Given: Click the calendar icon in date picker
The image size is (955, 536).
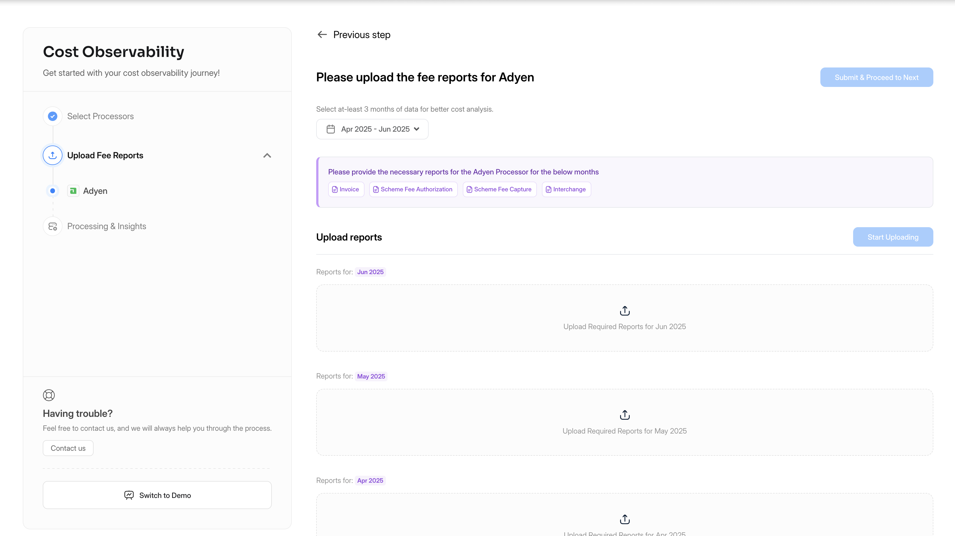Looking at the screenshot, I should [x=330, y=129].
